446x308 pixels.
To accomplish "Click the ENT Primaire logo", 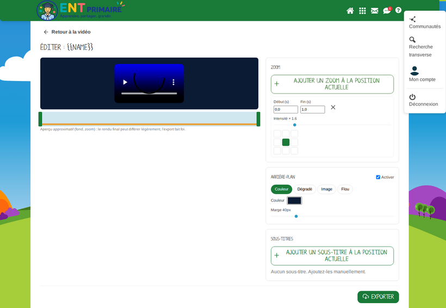I will tap(81, 10).
